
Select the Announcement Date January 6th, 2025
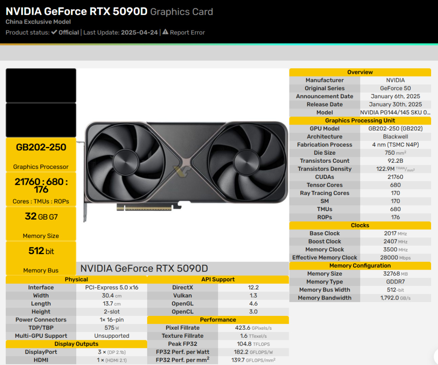(x=395, y=97)
